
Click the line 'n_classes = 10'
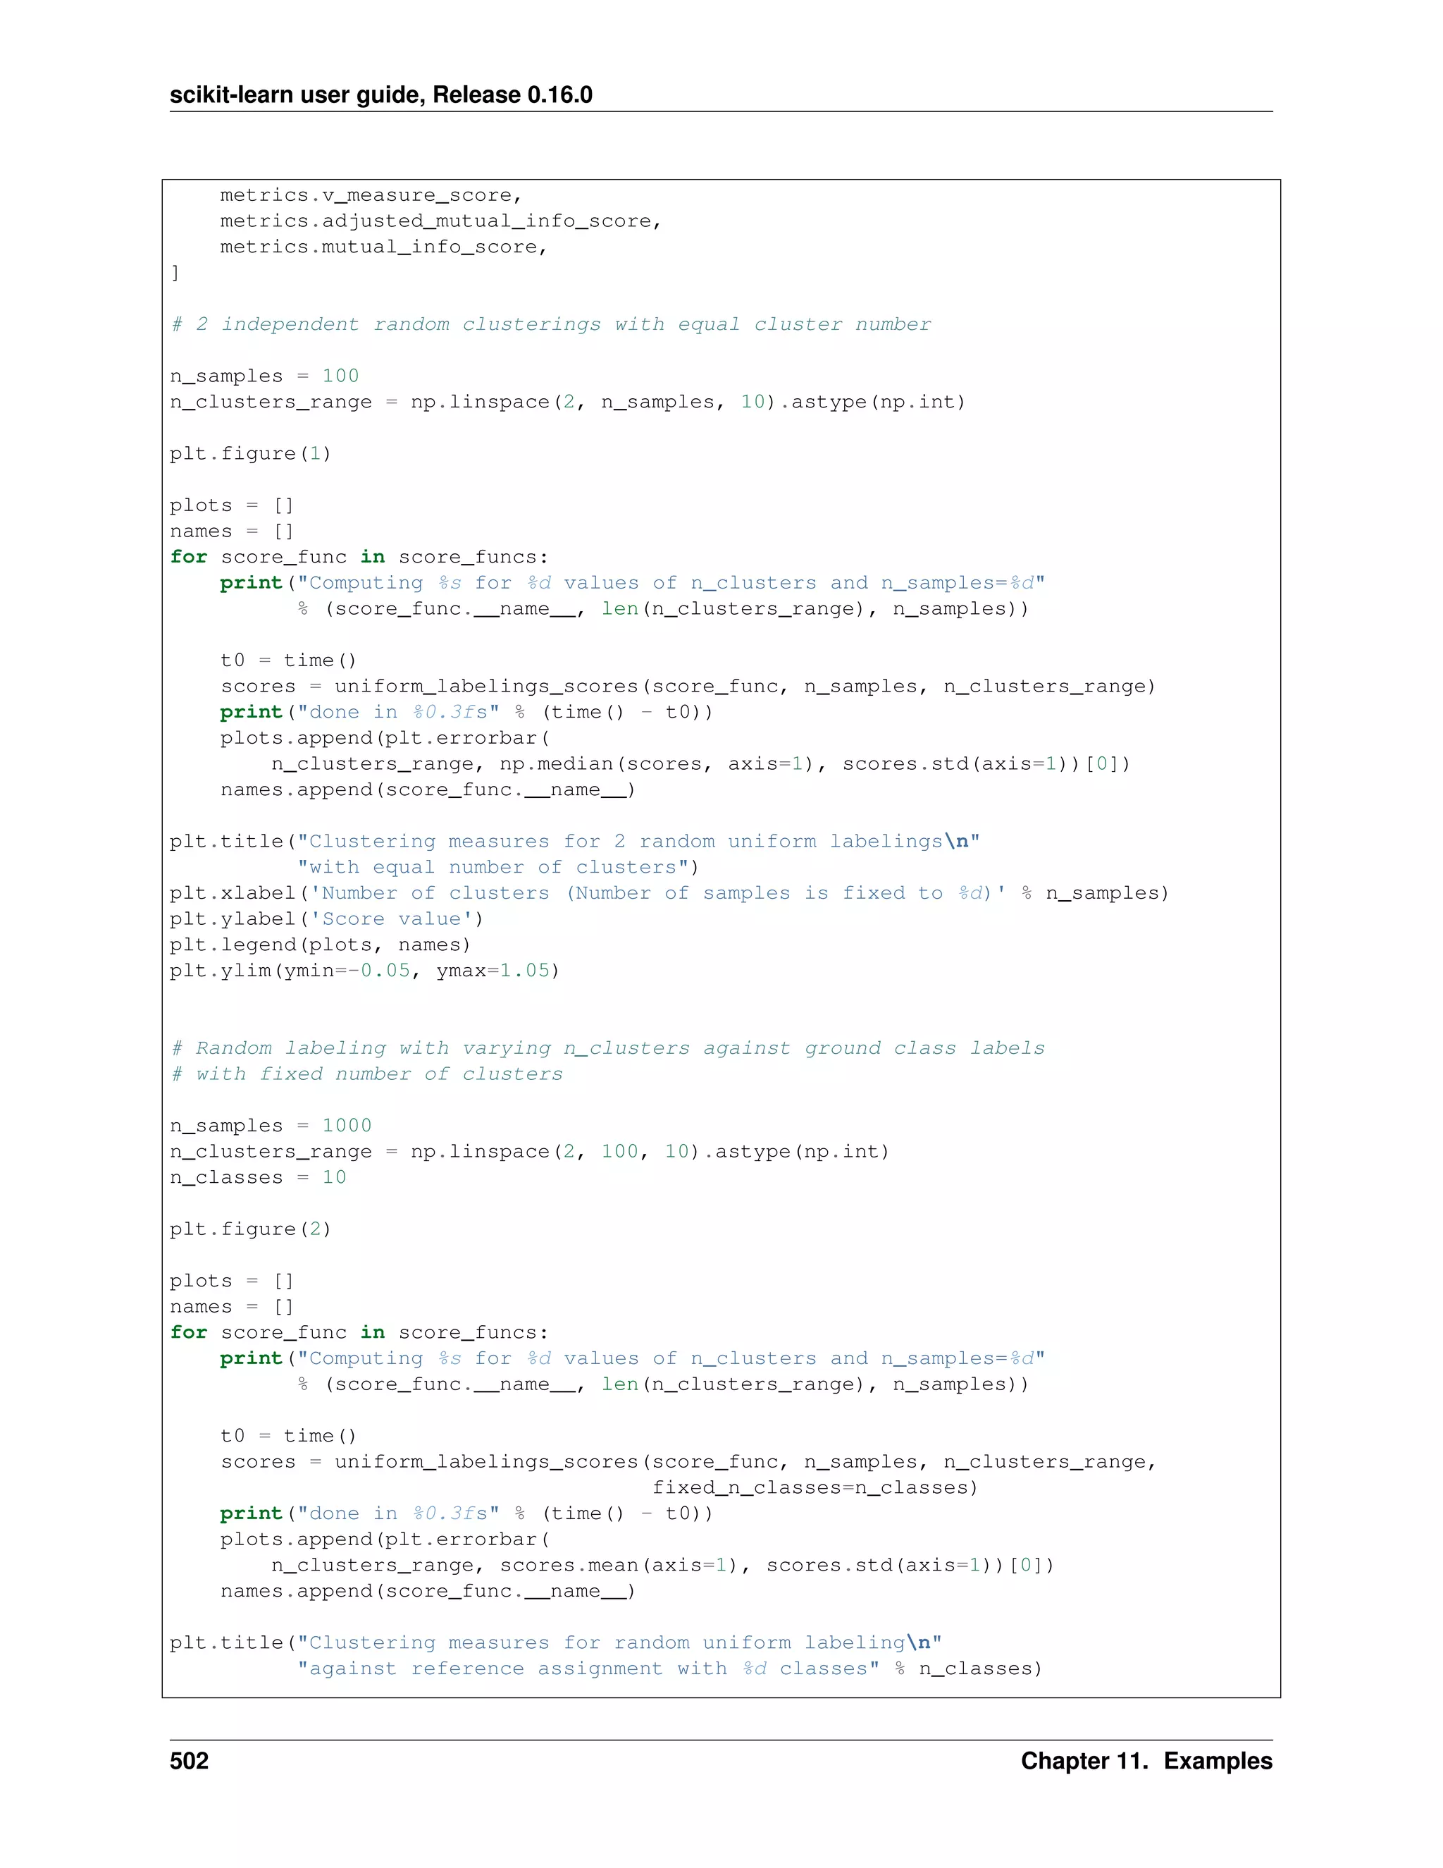(x=258, y=1178)
